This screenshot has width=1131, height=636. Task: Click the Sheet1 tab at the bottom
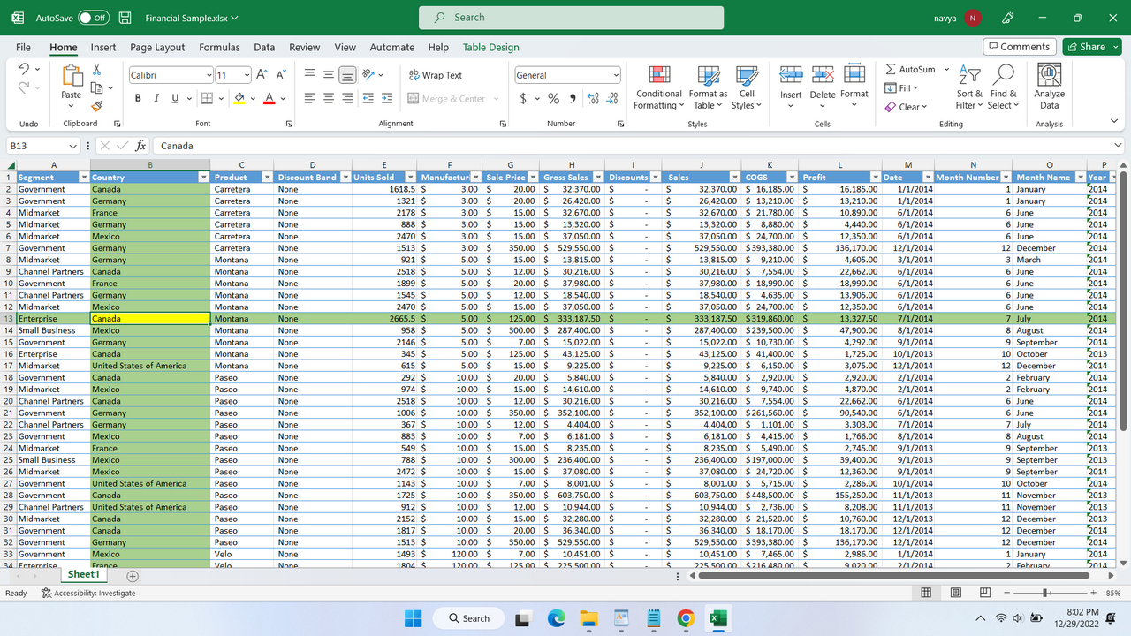[83, 573]
